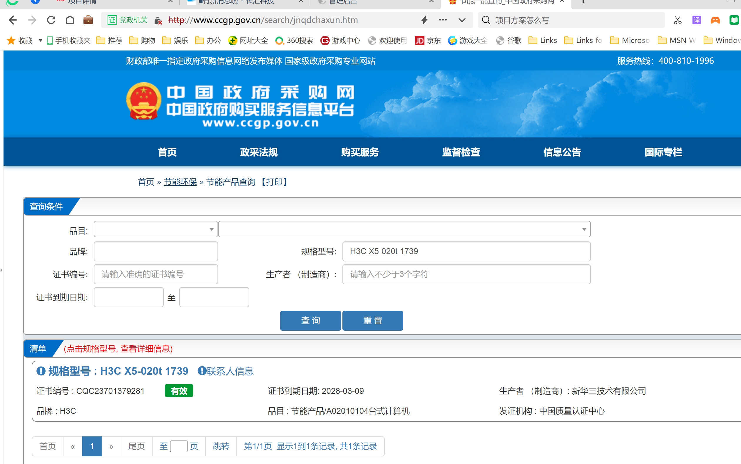Reload the current page
The image size is (741, 464).
click(51, 20)
